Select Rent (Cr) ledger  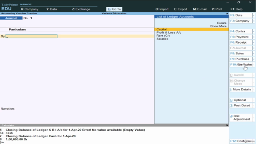click(x=163, y=36)
